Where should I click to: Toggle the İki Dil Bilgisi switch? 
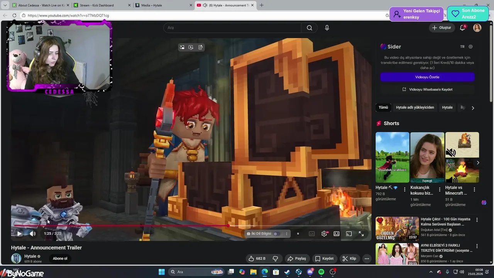(x=277, y=234)
